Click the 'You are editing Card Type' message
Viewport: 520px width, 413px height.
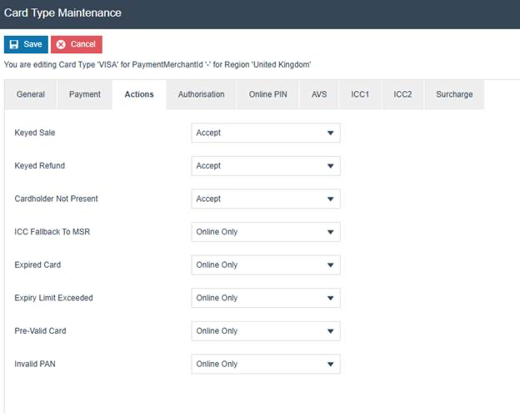tap(157, 64)
